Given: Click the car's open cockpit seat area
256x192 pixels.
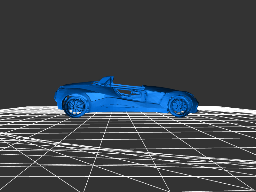Looking at the screenshot, I should point(128,92).
